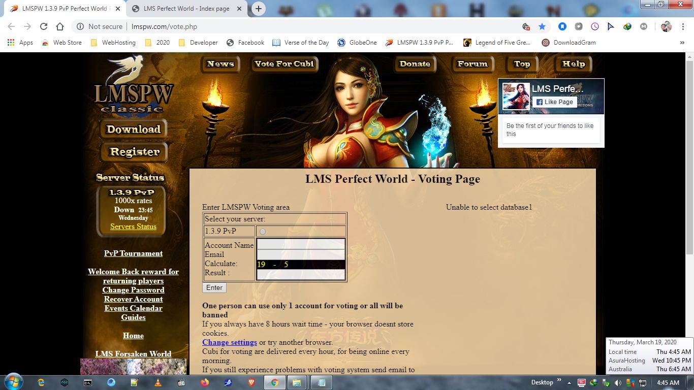Click the bookmark star icon in address bar
Viewport: 694px width, 390px height.
pyautogui.click(x=542, y=26)
